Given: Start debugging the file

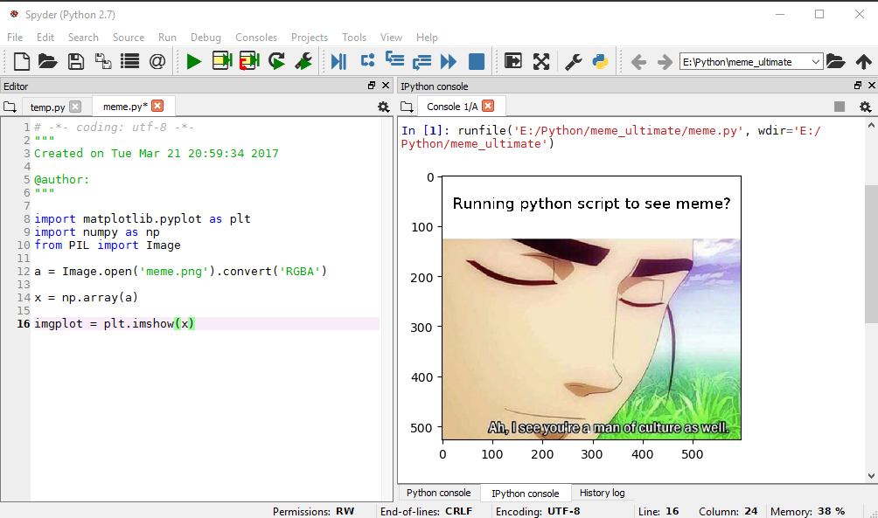Looking at the screenshot, I should click(x=339, y=61).
